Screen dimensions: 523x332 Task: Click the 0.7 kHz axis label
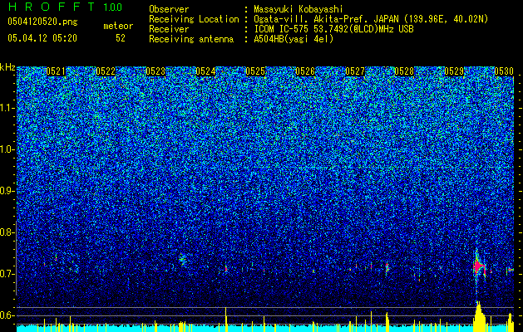[6, 274]
